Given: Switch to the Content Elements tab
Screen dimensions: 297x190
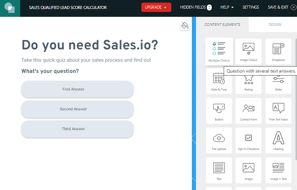Looking at the screenshot, I should [x=222, y=24].
